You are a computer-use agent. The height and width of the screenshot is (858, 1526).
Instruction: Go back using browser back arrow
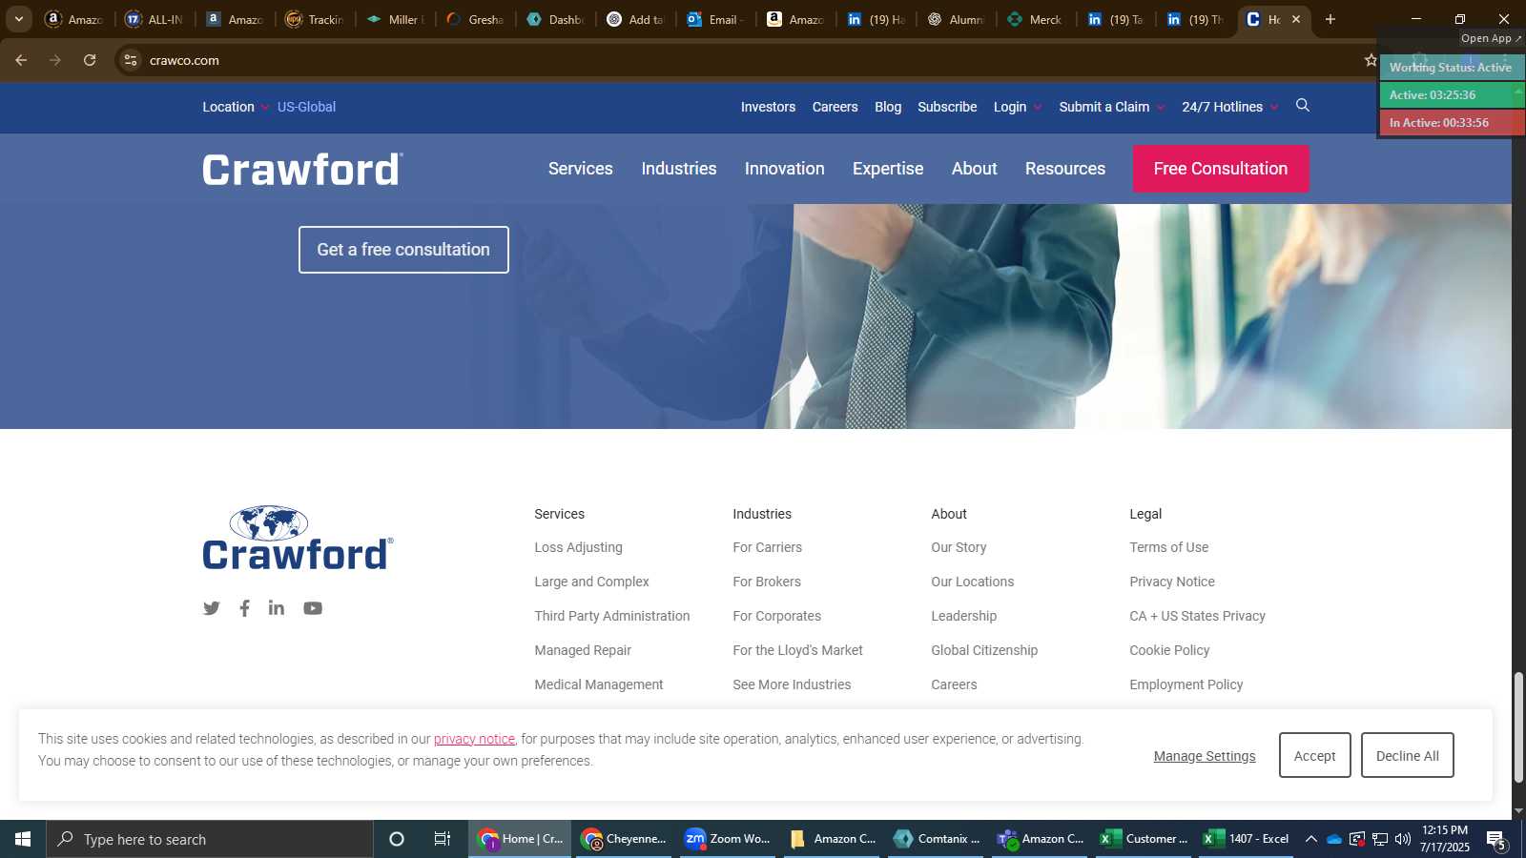(x=21, y=60)
